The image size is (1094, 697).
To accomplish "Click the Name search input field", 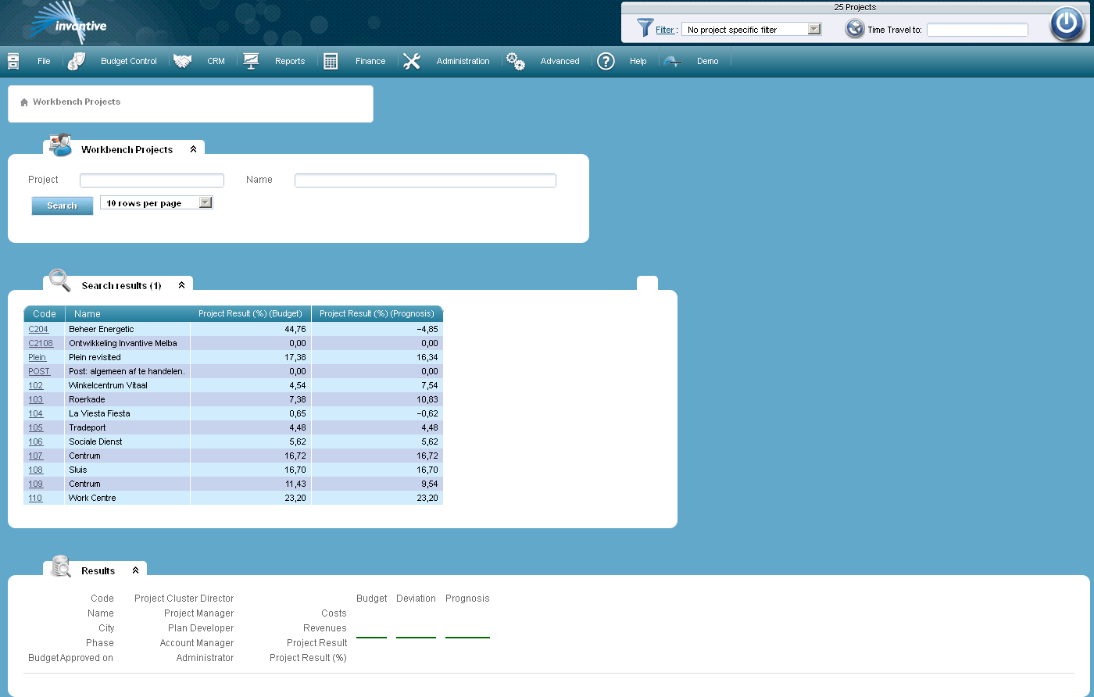I will [x=425, y=181].
